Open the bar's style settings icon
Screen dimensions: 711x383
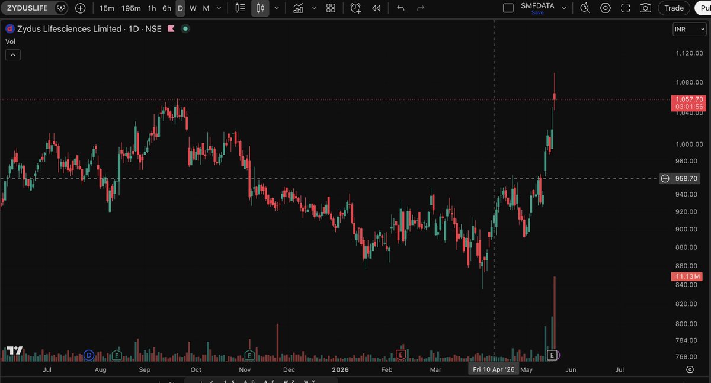(240, 8)
